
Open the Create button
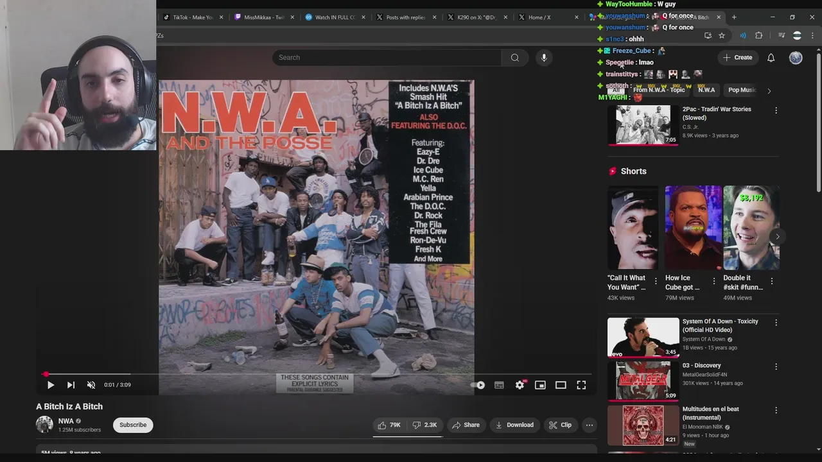pyautogui.click(x=737, y=58)
